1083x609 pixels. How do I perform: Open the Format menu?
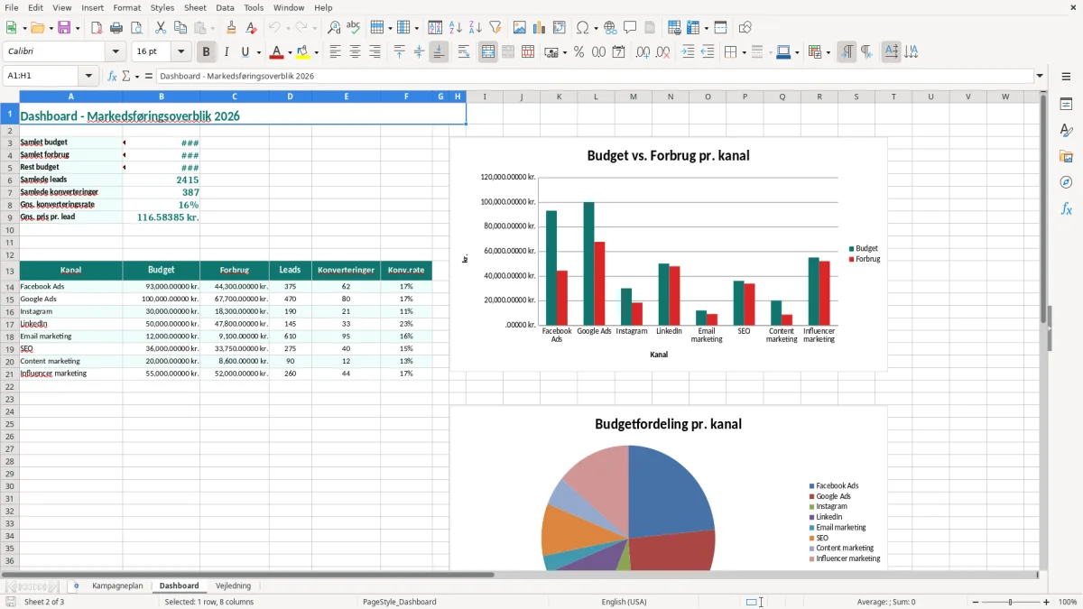[127, 7]
